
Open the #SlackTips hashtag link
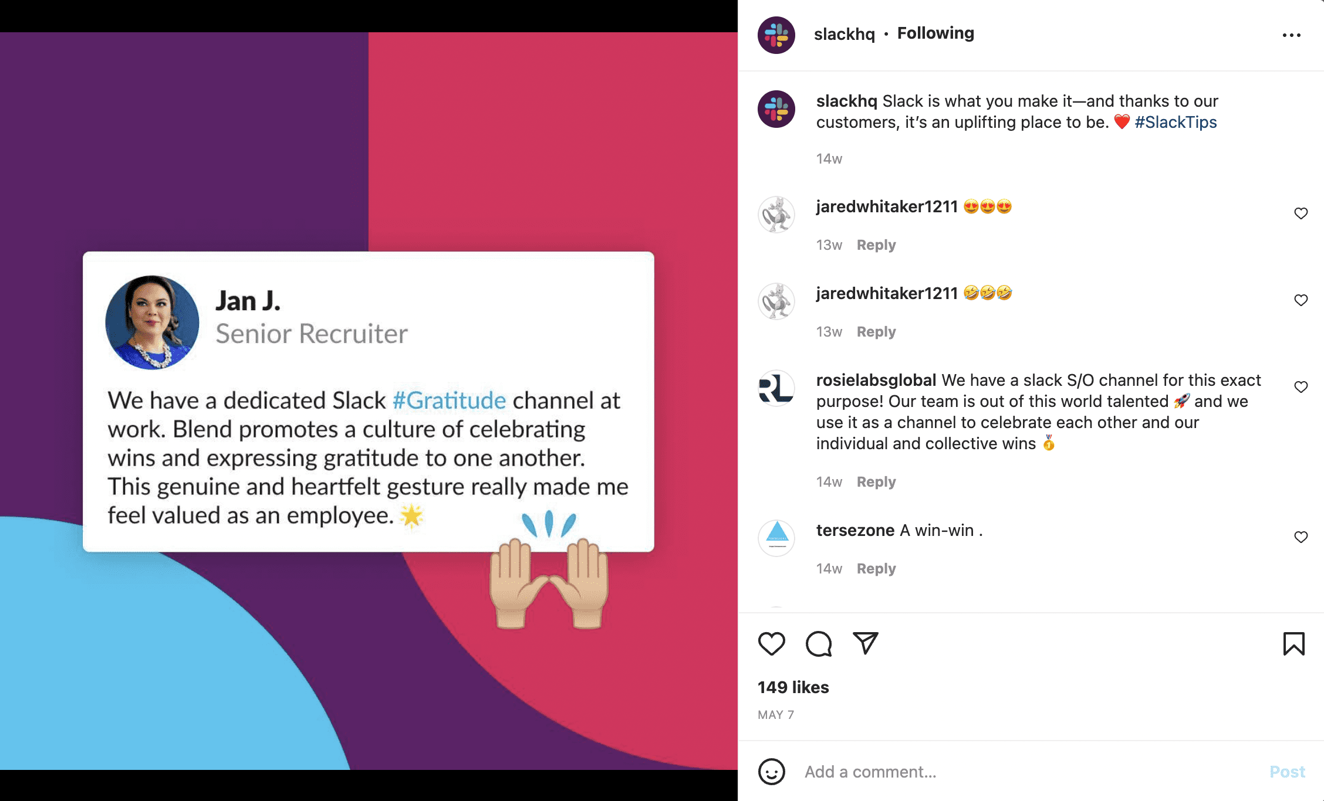[x=1176, y=122]
